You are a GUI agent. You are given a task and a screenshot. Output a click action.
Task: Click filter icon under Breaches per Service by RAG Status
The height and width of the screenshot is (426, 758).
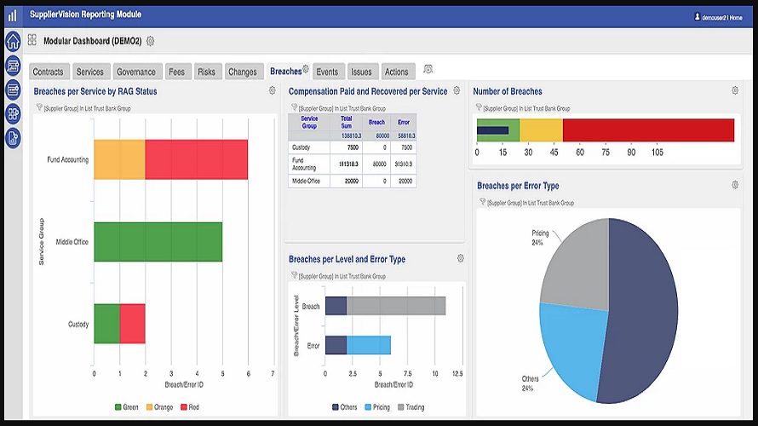click(x=39, y=107)
